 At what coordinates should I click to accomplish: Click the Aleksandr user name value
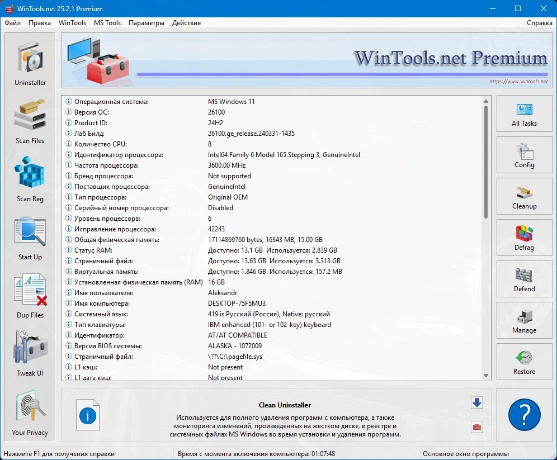click(x=223, y=293)
